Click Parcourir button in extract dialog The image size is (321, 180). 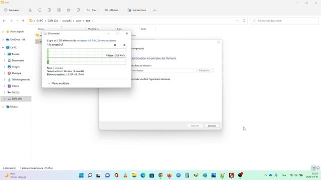pyautogui.click(x=205, y=70)
